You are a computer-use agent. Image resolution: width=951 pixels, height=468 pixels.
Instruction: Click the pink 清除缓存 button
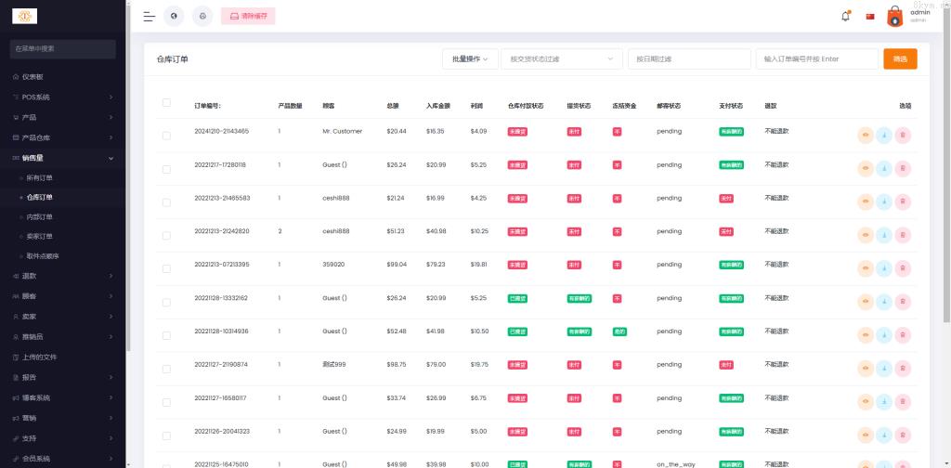(x=248, y=16)
